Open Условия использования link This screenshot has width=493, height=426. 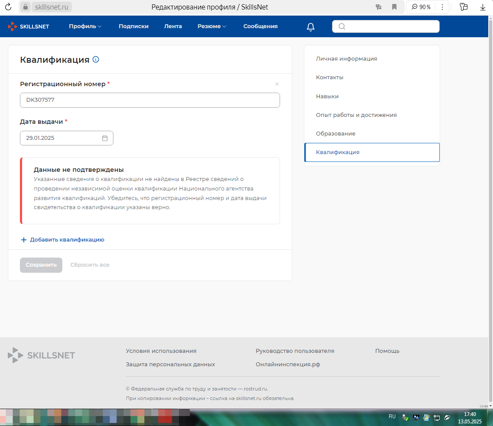click(x=161, y=351)
